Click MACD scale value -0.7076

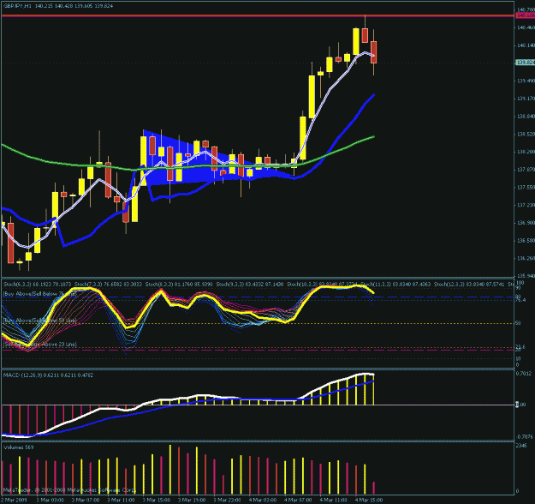pyautogui.click(x=524, y=436)
